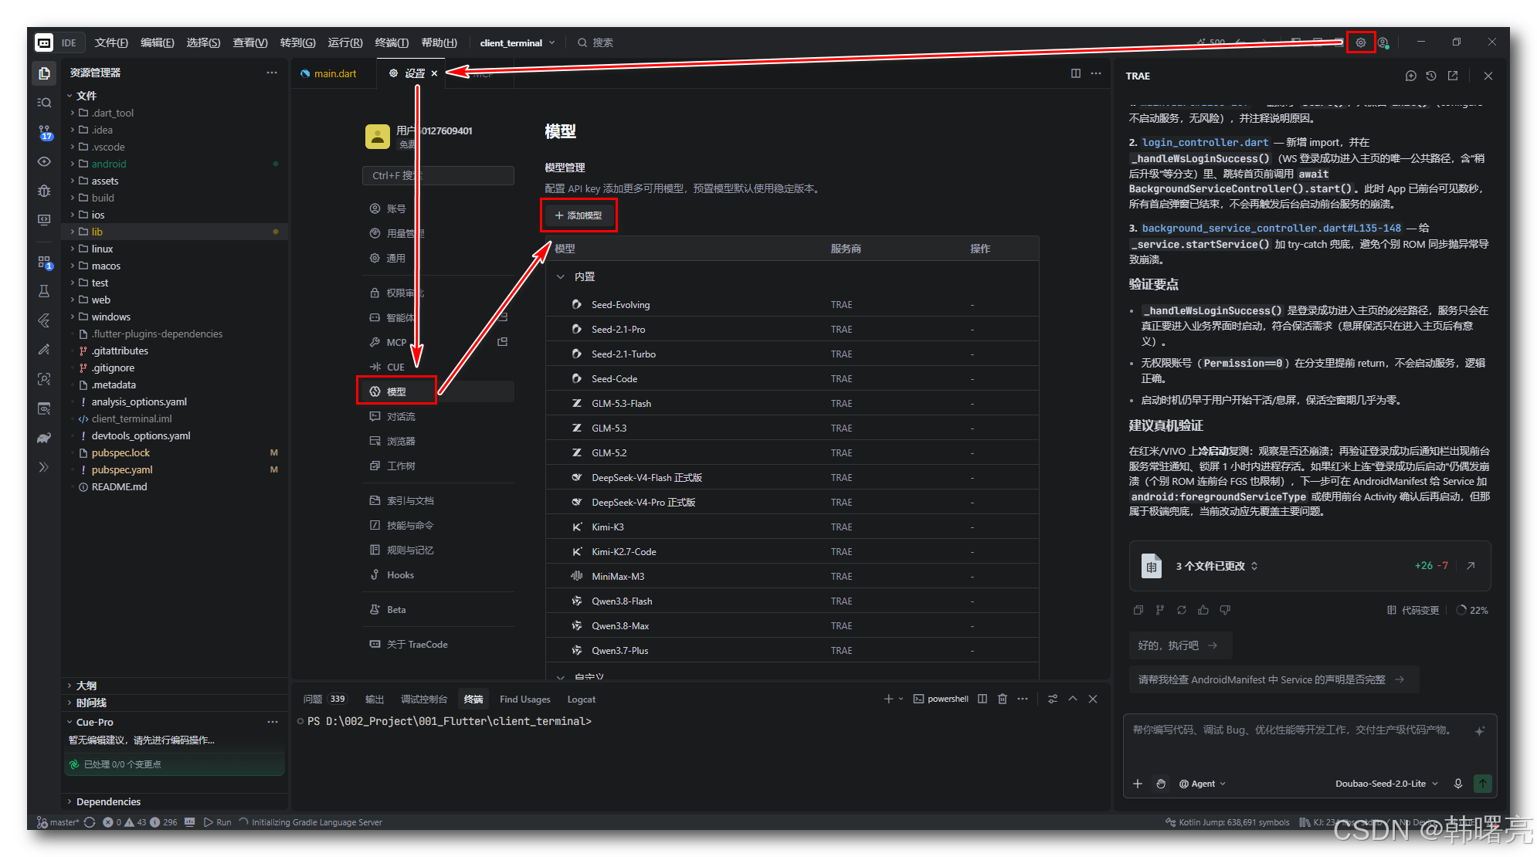Open the Source Control activity bar icon
1537x857 pixels.
(44, 132)
